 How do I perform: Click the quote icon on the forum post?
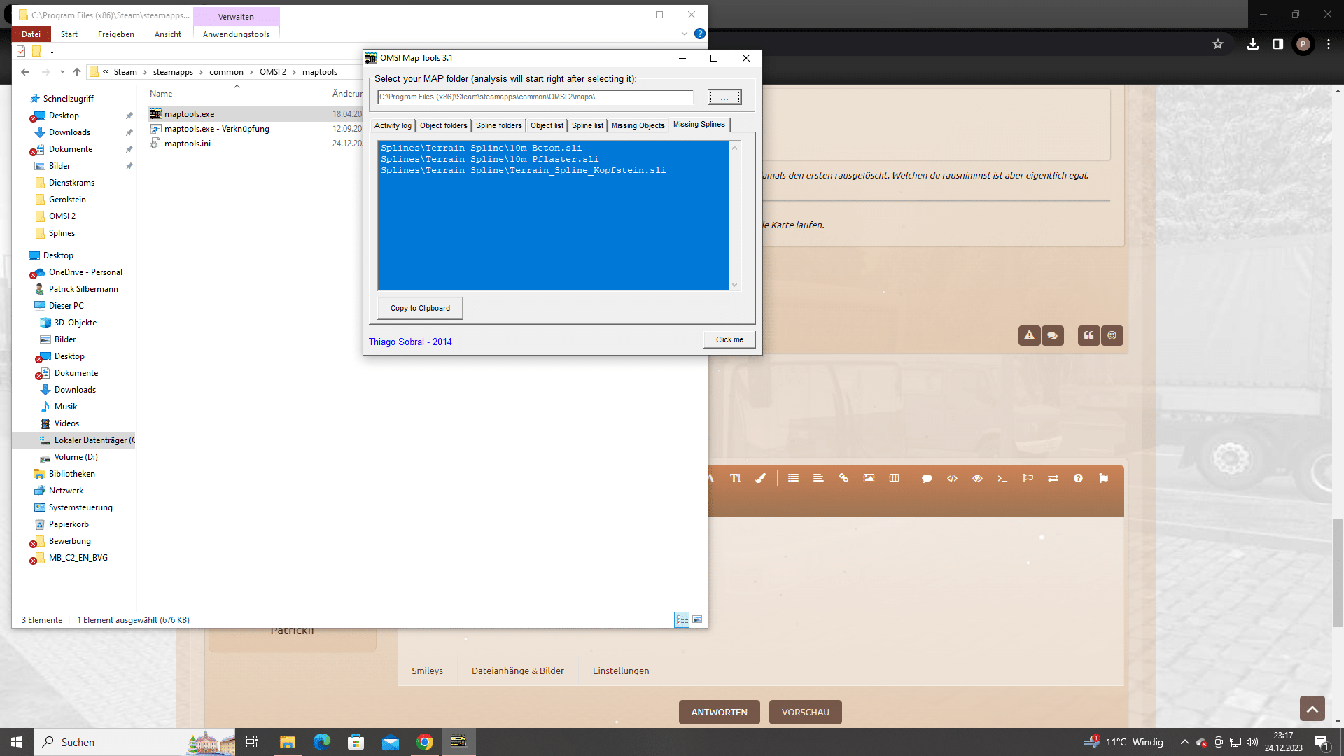pyautogui.click(x=1088, y=335)
